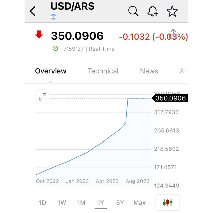Select the 5Y time range
Image resolution: width=213 pixels, height=213 pixels.
click(x=120, y=203)
